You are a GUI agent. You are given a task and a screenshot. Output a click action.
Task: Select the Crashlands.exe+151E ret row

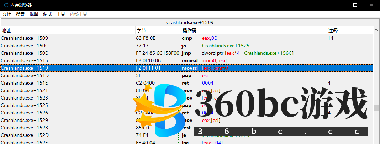(186, 83)
